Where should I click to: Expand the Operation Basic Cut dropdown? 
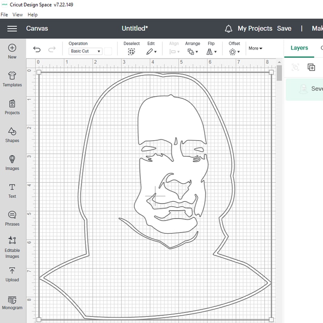pyautogui.click(x=86, y=51)
